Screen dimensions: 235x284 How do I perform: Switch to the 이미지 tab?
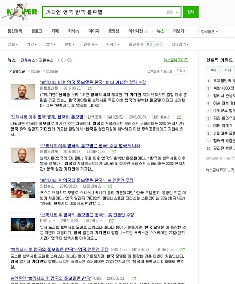coord(94,31)
